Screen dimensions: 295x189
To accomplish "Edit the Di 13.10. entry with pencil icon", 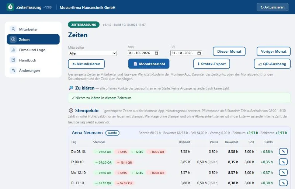I will pos(283,183).
